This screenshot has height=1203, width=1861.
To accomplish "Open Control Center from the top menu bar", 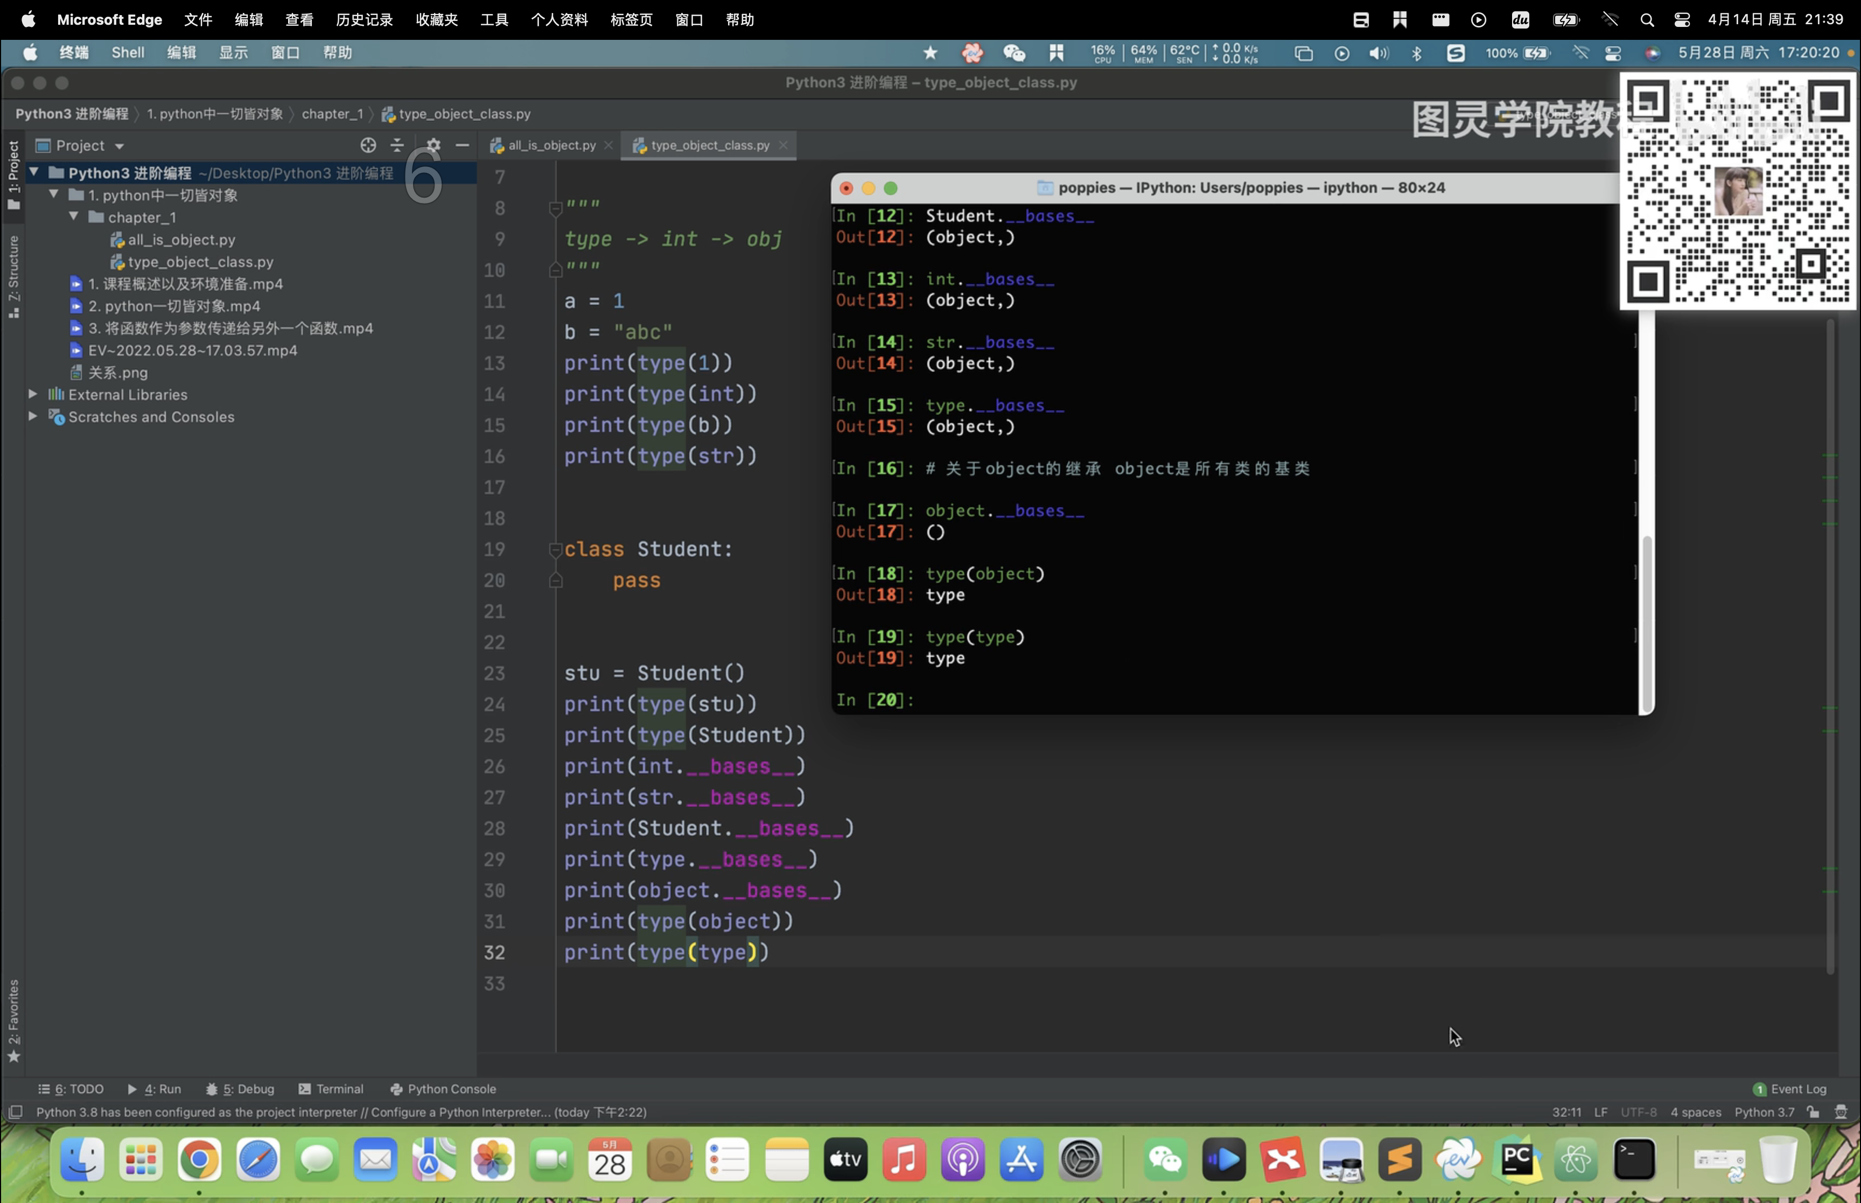I will 1681,19.
